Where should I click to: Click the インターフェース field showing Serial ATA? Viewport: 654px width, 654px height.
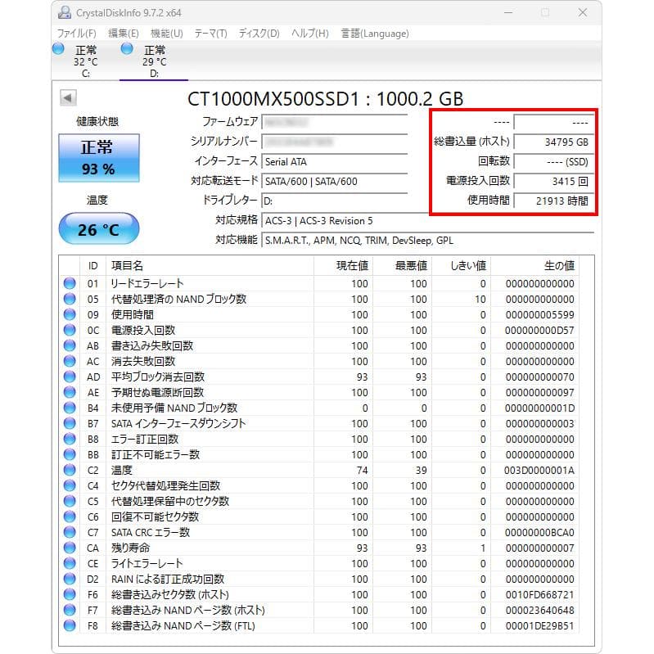click(335, 162)
